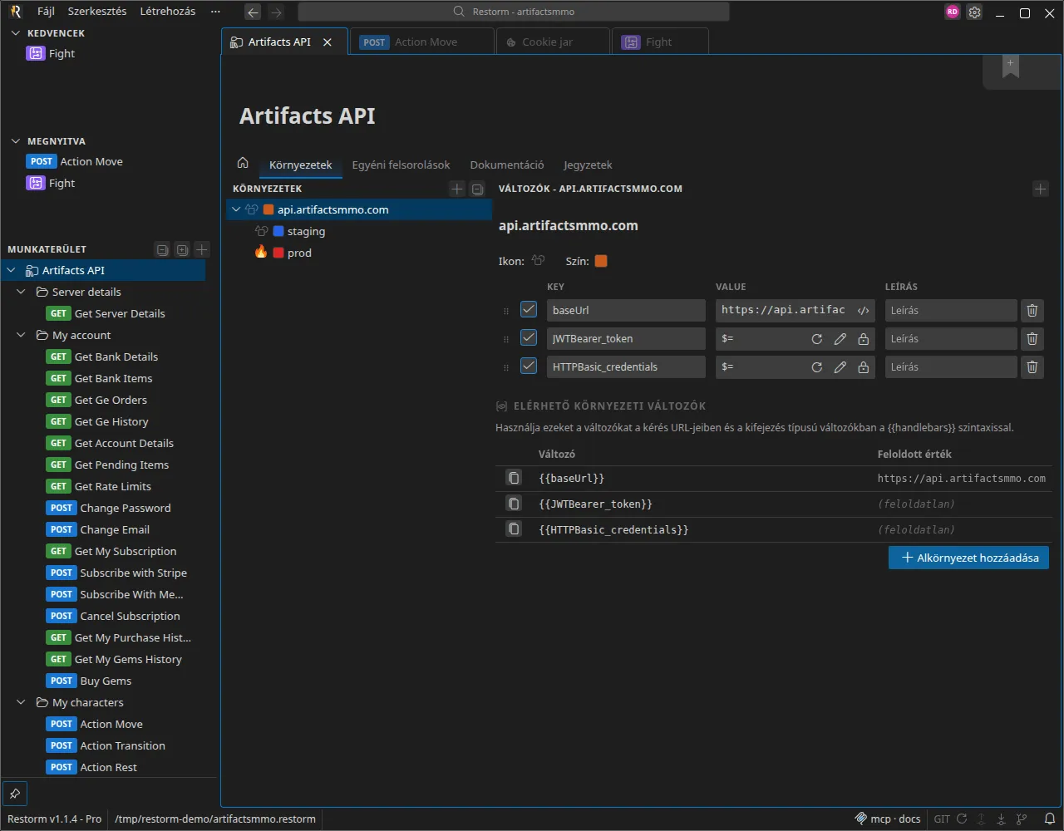The height and width of the screenshot is (831, 1064).
Task: Switch to the Dokumentáció tab
Action: [507, 165]
